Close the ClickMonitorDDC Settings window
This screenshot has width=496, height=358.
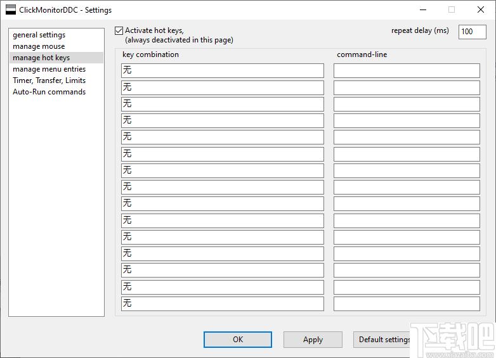(481, 10)
